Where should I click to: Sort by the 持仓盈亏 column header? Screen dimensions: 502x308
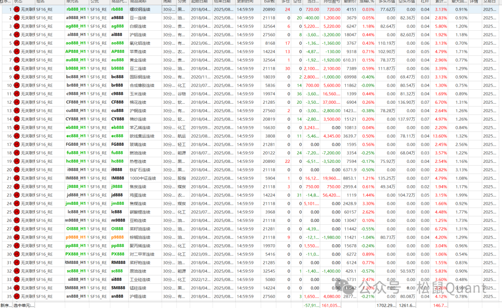point(332,2)
